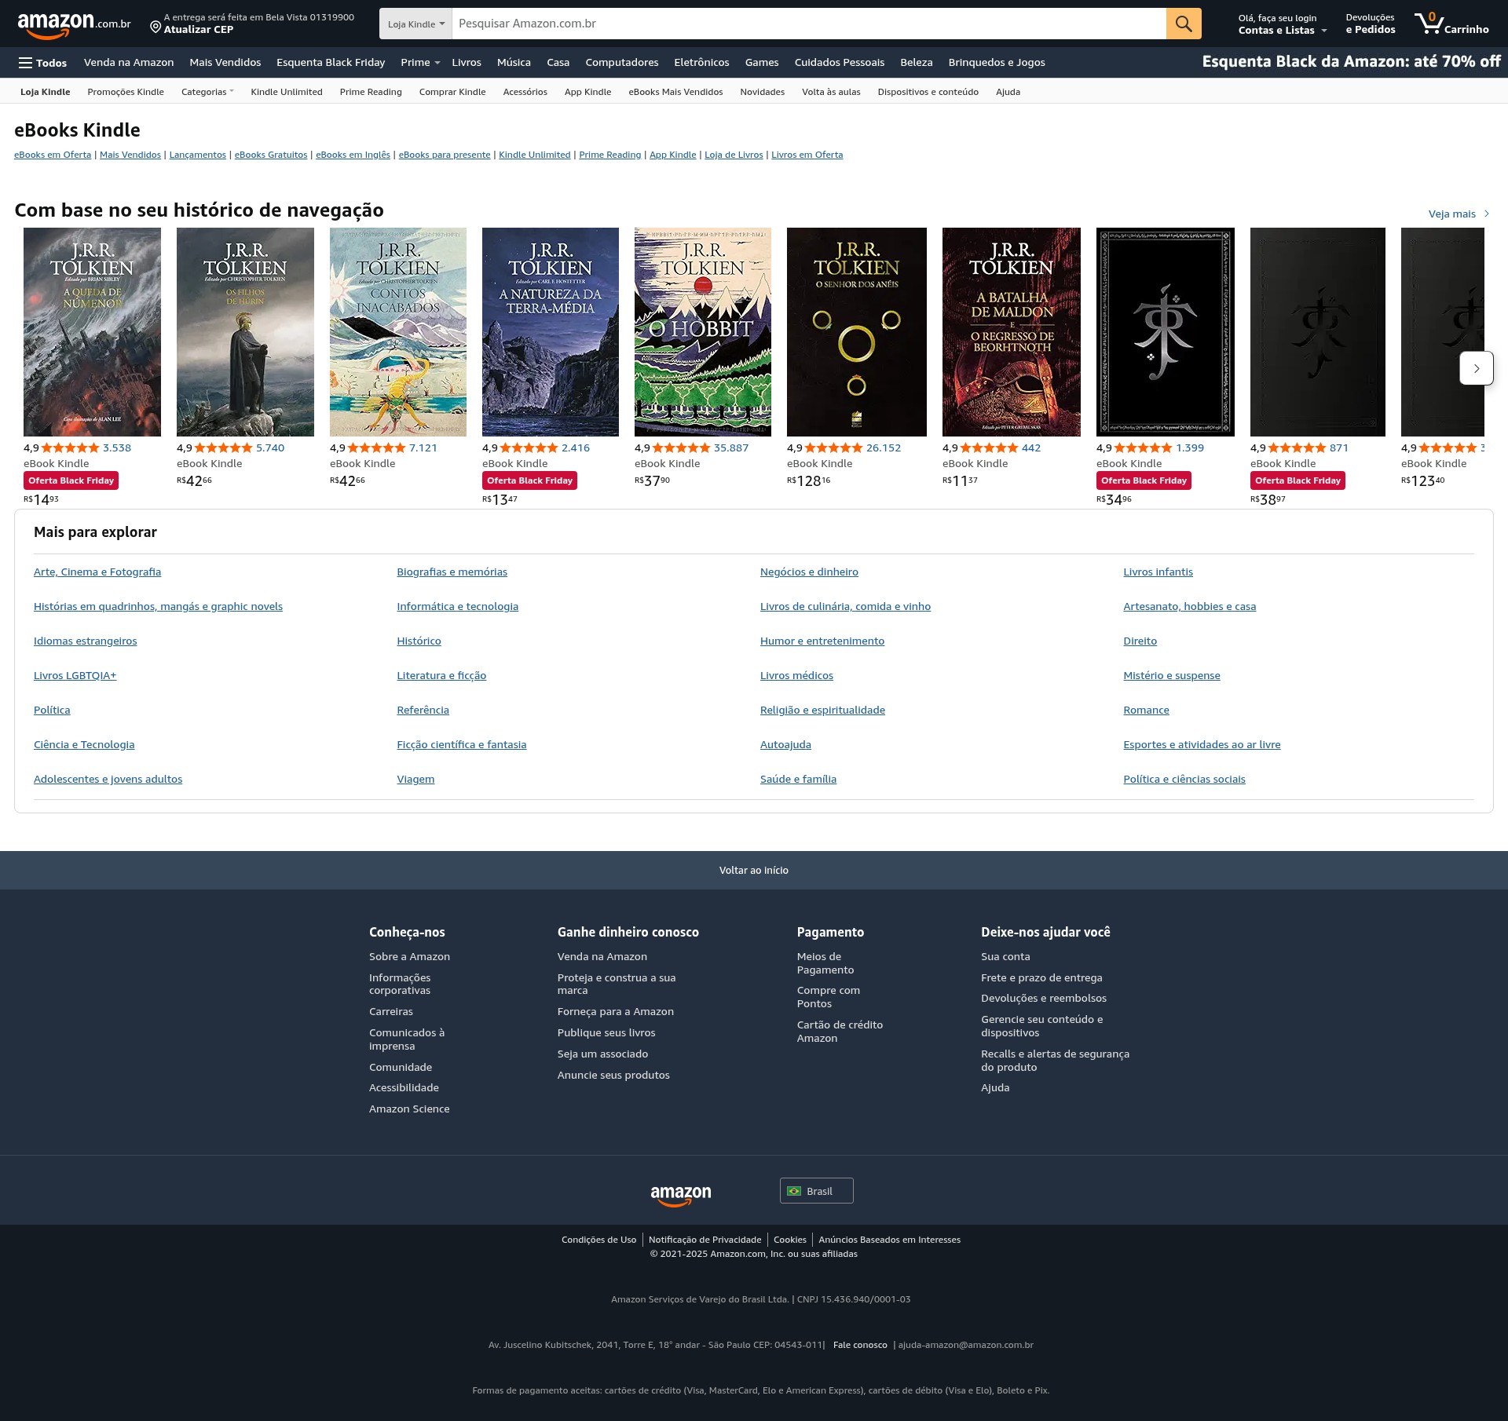Open O Senhor dos Anéis cover
Screen dimensions: 1508x1421
[857, 332]
